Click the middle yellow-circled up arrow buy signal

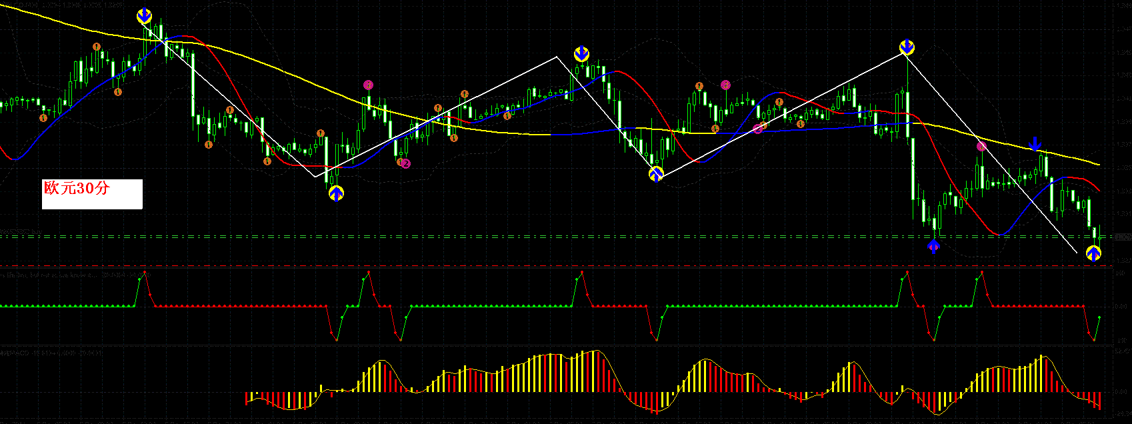tap(656, 175)
